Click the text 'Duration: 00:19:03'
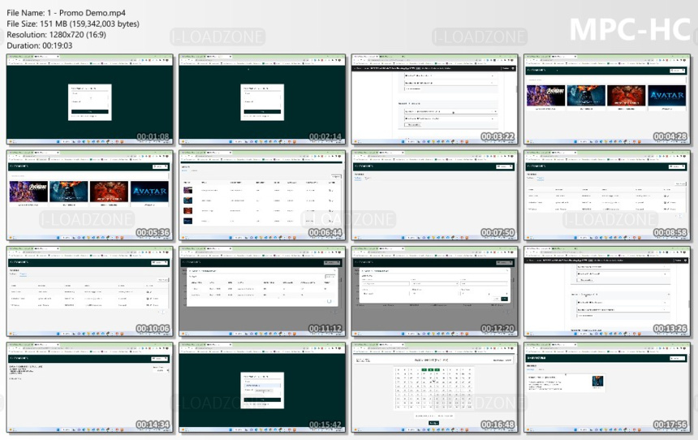 click(39, 45)
